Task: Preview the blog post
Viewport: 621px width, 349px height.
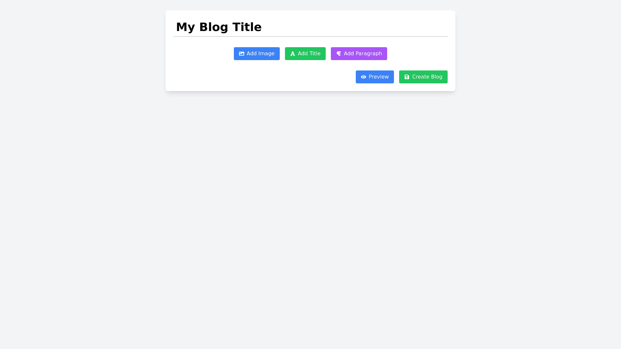Action: pos(375,77)
